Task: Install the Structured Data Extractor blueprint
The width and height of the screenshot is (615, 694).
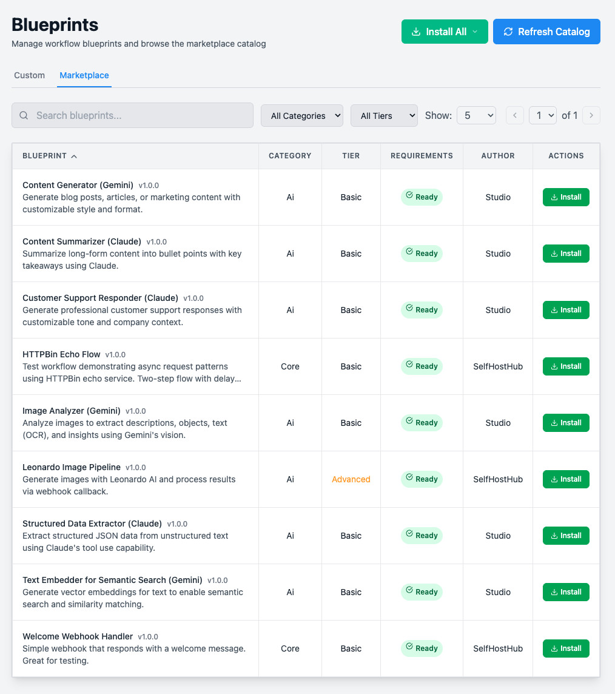Action: click(x=566, y=535)
